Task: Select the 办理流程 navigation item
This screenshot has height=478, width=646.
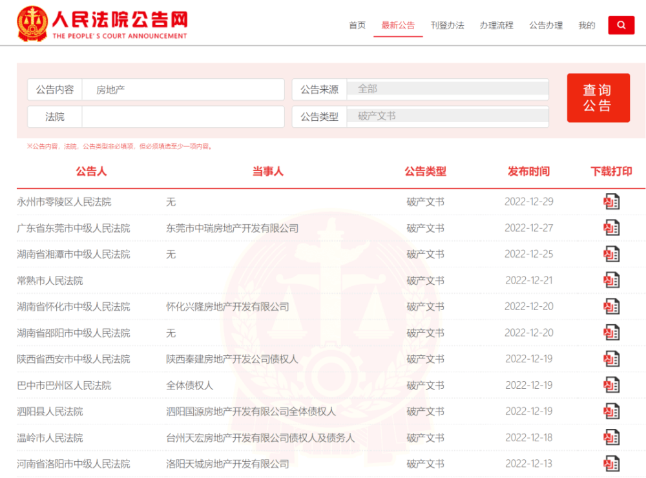Action: point(496,25)
